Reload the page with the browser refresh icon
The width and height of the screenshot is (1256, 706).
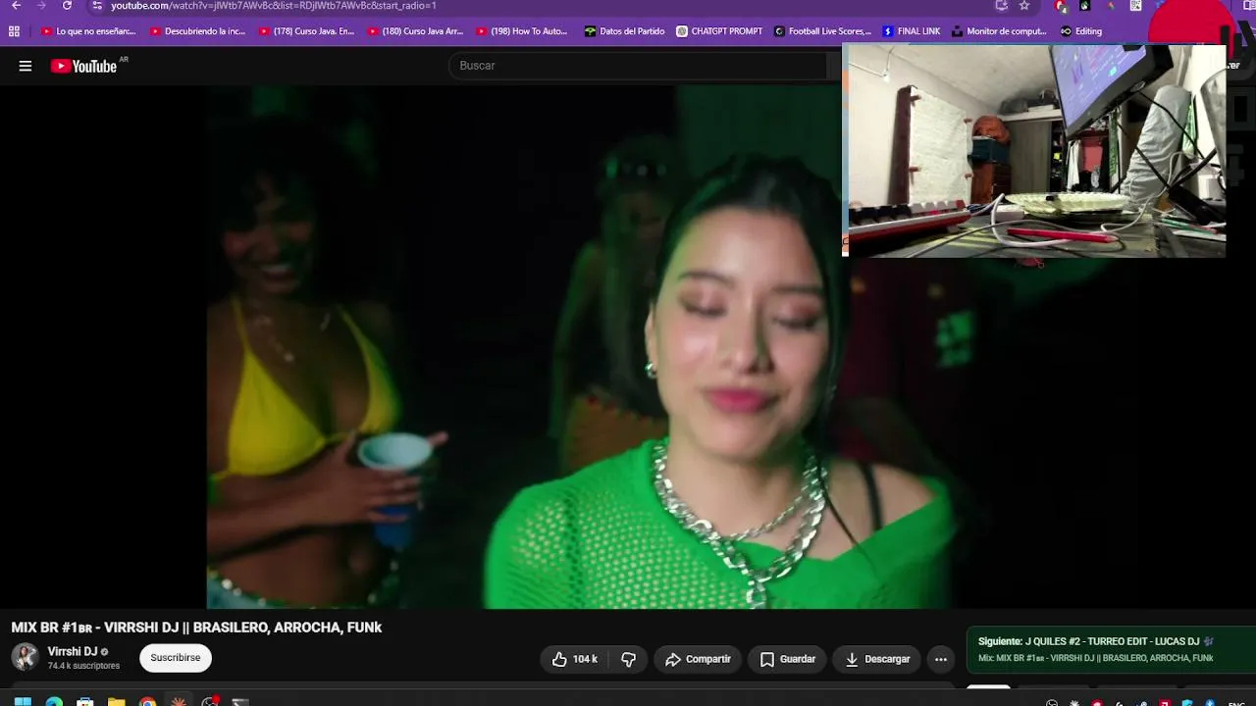click(x=67, y=6)
